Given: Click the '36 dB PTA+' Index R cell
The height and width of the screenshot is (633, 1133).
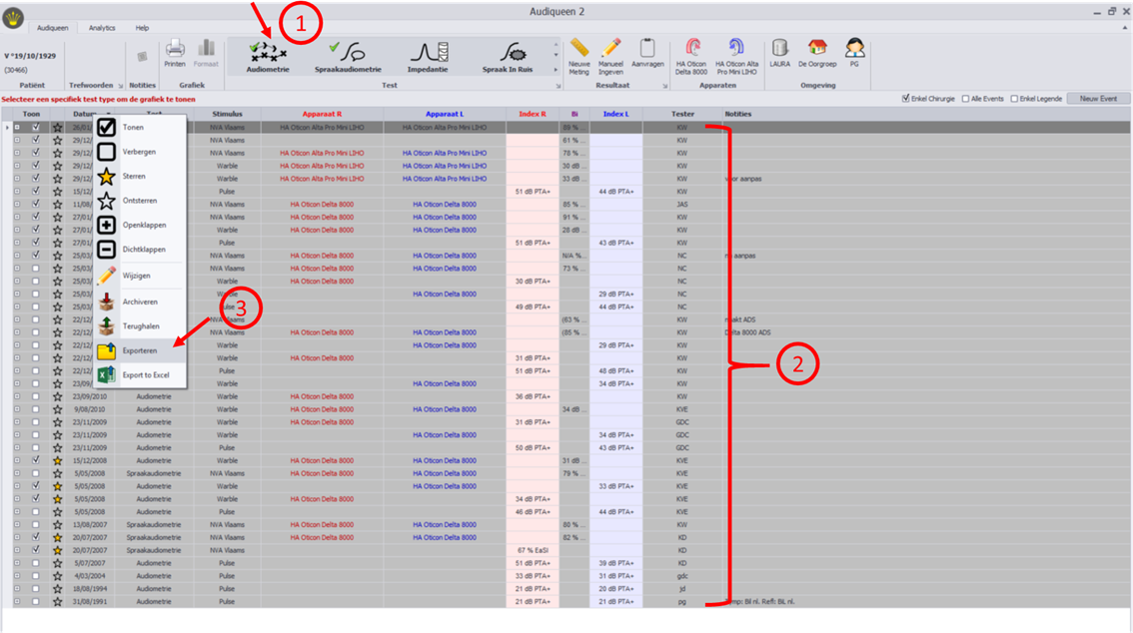Looking at the screenshot, I should [x=533, y=396].
